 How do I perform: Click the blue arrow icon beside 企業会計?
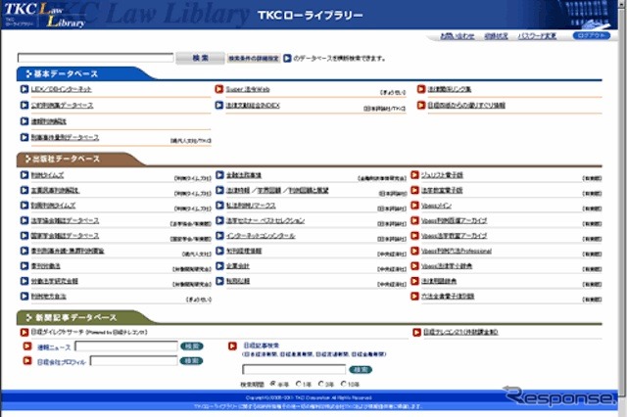[x=219, y=266]
